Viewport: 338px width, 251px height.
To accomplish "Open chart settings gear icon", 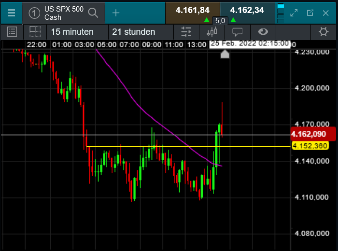I will (x=324, y=32).
